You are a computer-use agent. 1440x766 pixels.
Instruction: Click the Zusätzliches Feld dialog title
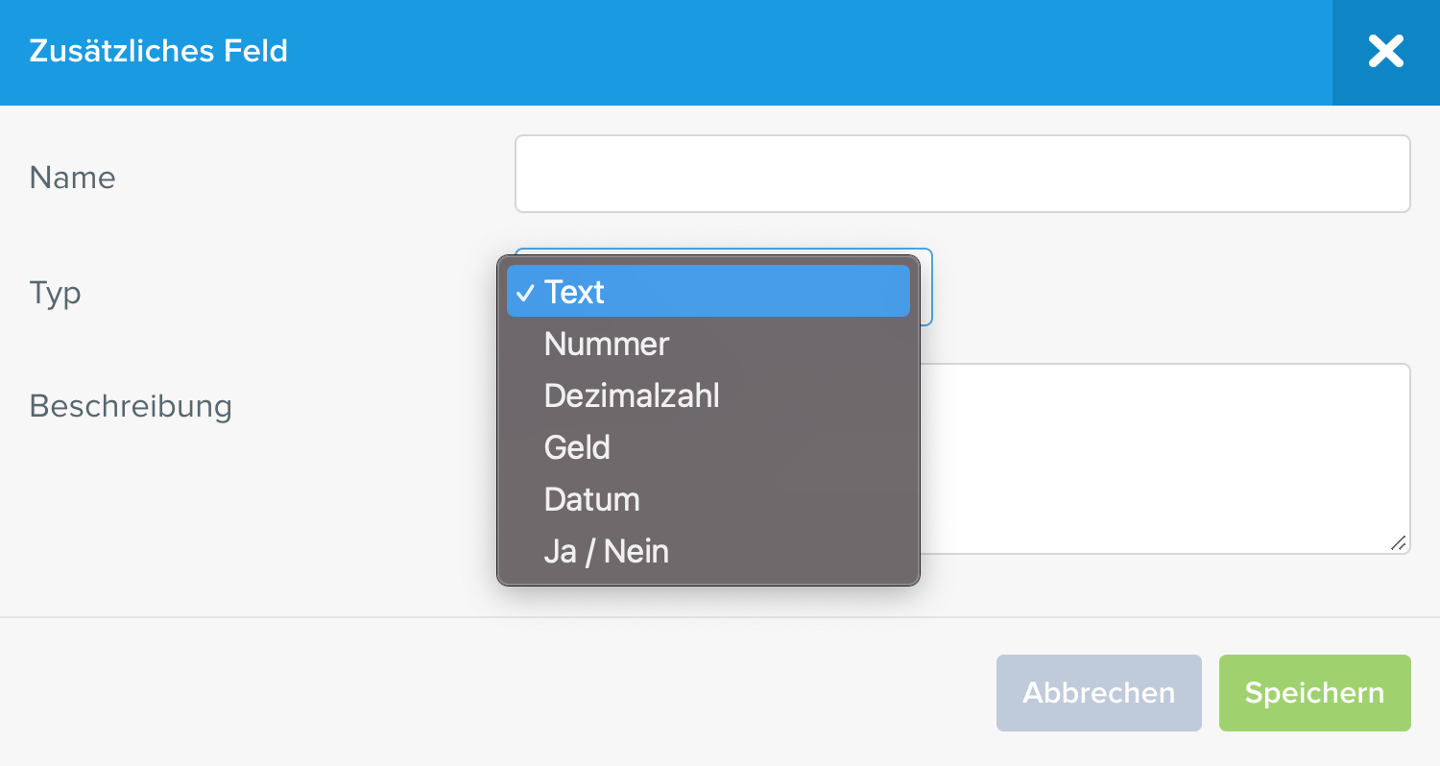pyautogui.click(x=159, y=51)
